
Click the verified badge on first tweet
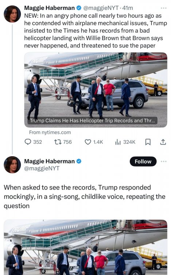(79, 8)
